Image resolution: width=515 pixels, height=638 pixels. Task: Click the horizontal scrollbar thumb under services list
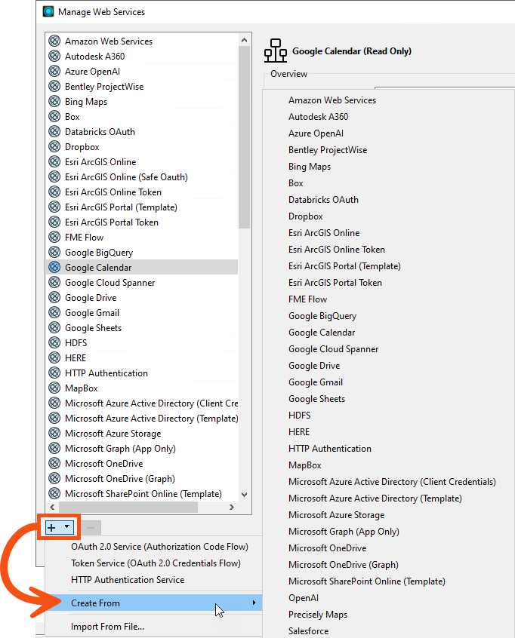coord(128,507)
